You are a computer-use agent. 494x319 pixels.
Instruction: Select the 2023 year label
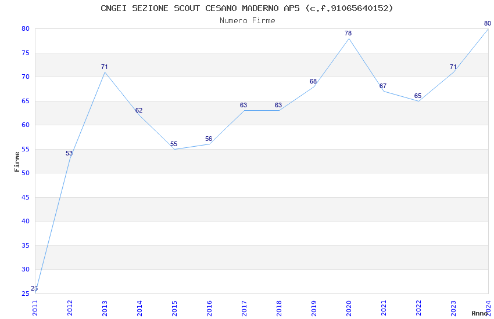point(453,308)
